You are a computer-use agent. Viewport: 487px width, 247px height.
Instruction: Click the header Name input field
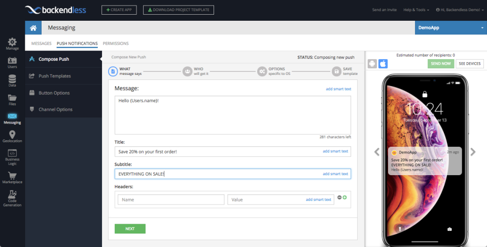(171, 199)
